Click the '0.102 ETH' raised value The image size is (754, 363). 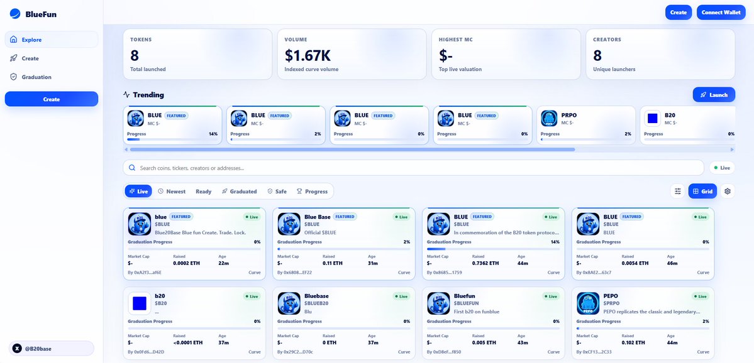[633, 343]
